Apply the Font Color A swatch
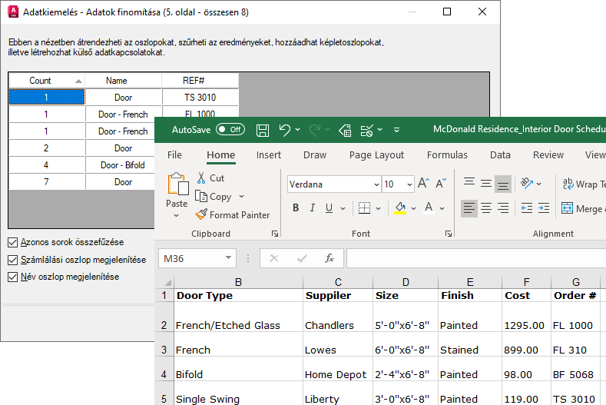 [x=429, y=208]
